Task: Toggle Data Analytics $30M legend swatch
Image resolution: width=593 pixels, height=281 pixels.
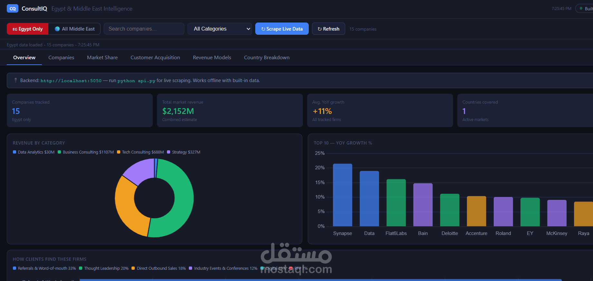Action: tap(15, 152)
